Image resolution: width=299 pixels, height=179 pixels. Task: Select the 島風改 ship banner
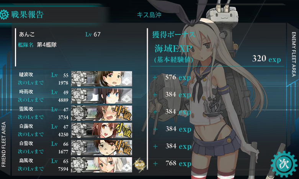(101, 165)
